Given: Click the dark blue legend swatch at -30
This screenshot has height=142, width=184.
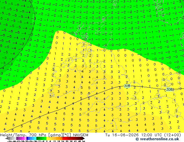Looking at the screenshot, I should tap(27, 138).
